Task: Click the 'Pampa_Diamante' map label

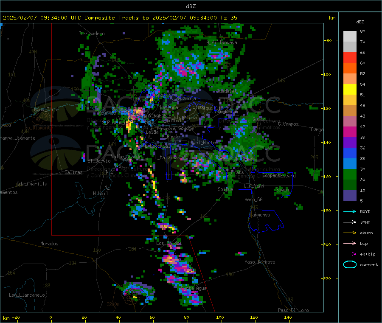Action: (x=17, y=138)
